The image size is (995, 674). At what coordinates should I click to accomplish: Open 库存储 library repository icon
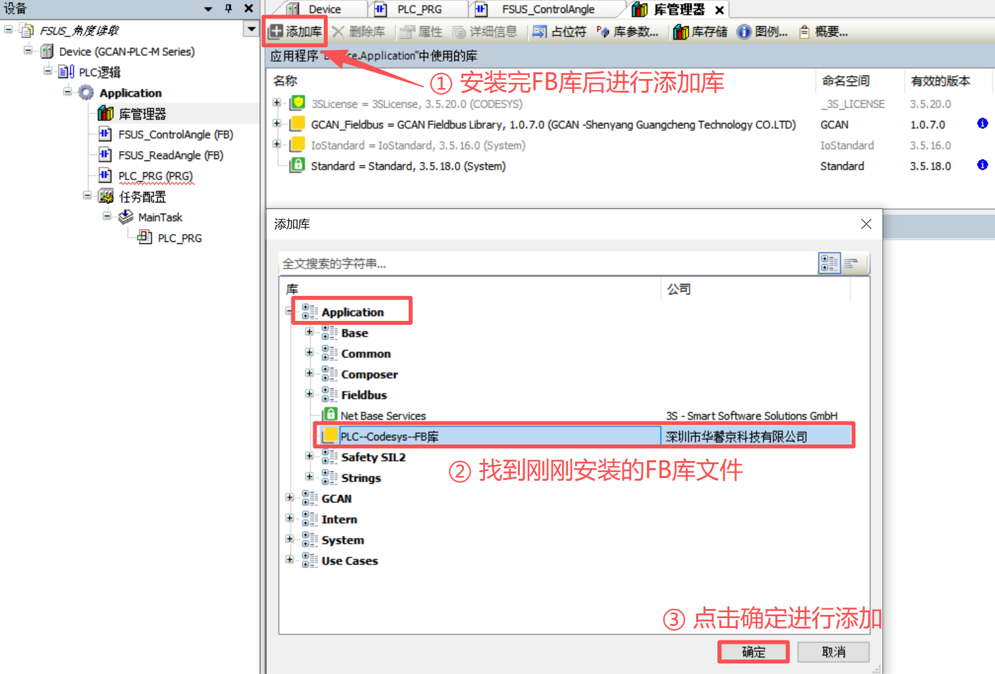(700, 32)
